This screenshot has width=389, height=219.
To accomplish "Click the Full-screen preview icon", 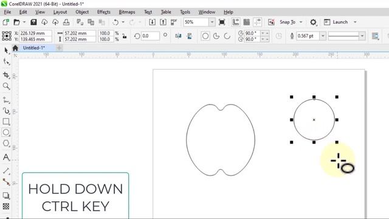I will click(x=222, y=22).
